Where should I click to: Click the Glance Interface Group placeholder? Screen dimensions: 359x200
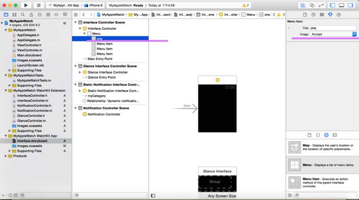pyautogui.click(x=215, y=182)
